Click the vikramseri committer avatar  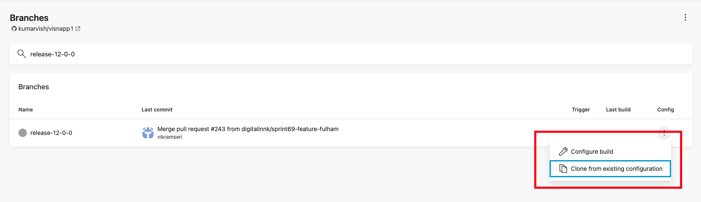coord(148,133)
